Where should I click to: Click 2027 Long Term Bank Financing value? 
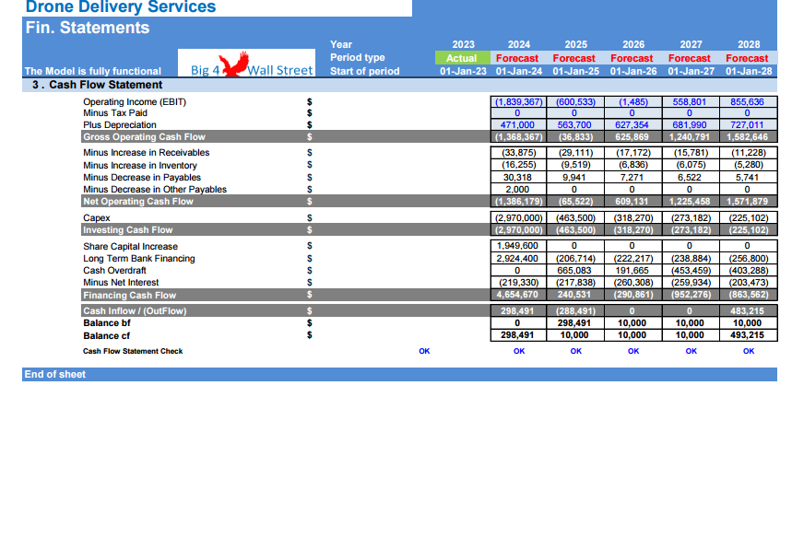point(690,259)
